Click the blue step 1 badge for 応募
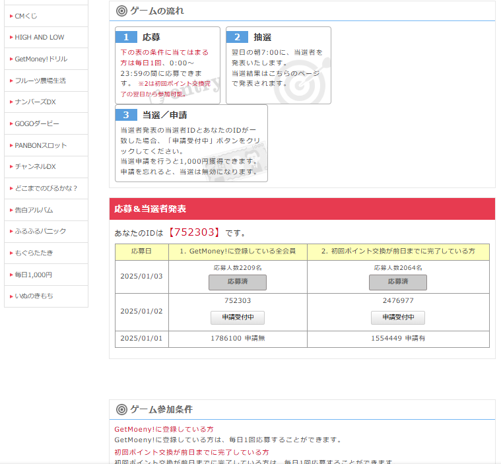501x464 pixels. click(x=126, y=37)
